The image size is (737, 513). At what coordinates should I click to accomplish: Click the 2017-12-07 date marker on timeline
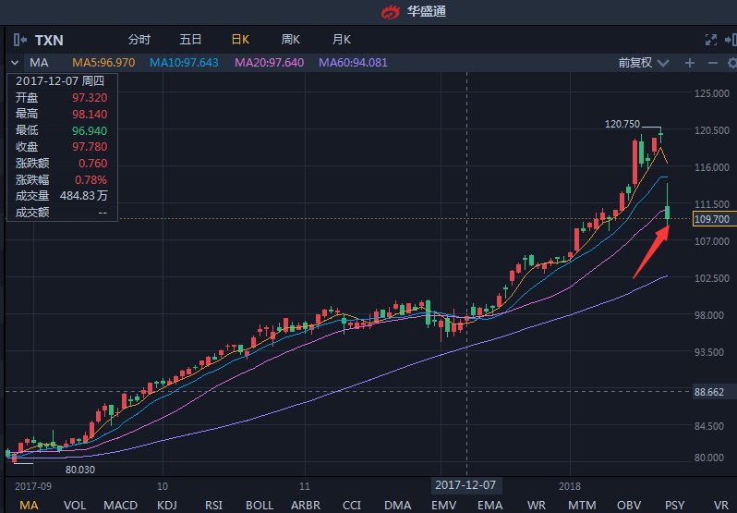coord(466,484)
